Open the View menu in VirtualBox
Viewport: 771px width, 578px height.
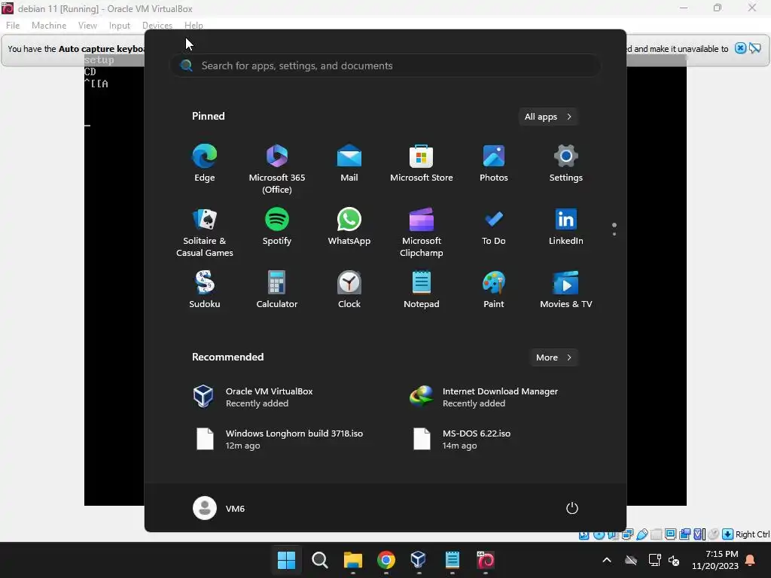click(x=87, y=25)
